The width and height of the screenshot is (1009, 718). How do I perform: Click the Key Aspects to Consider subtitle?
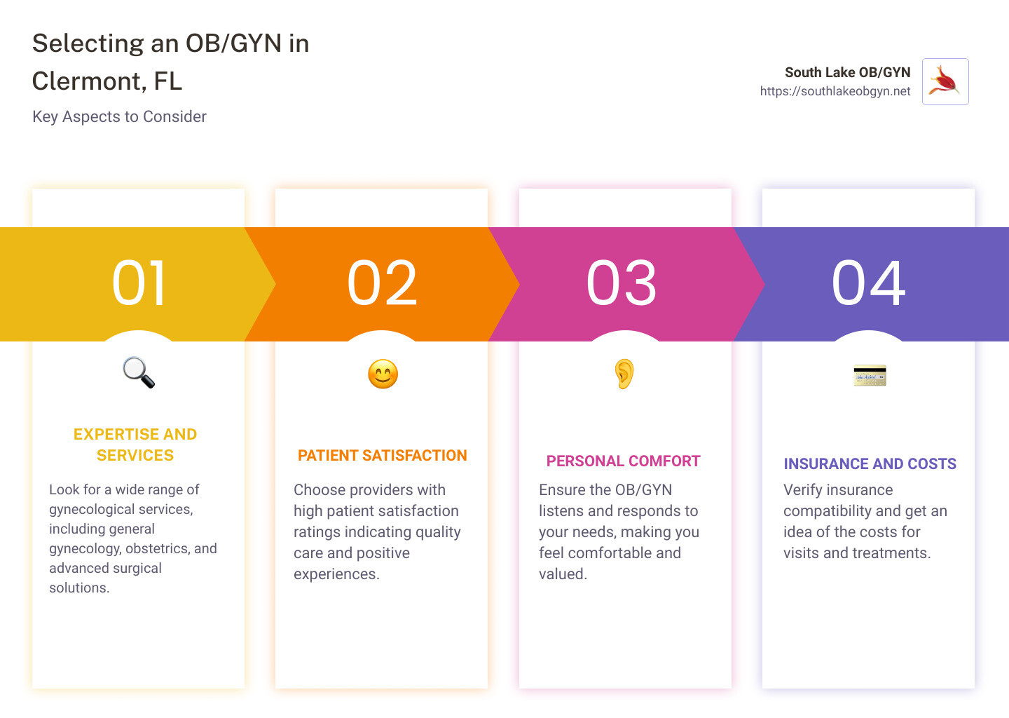119,117
